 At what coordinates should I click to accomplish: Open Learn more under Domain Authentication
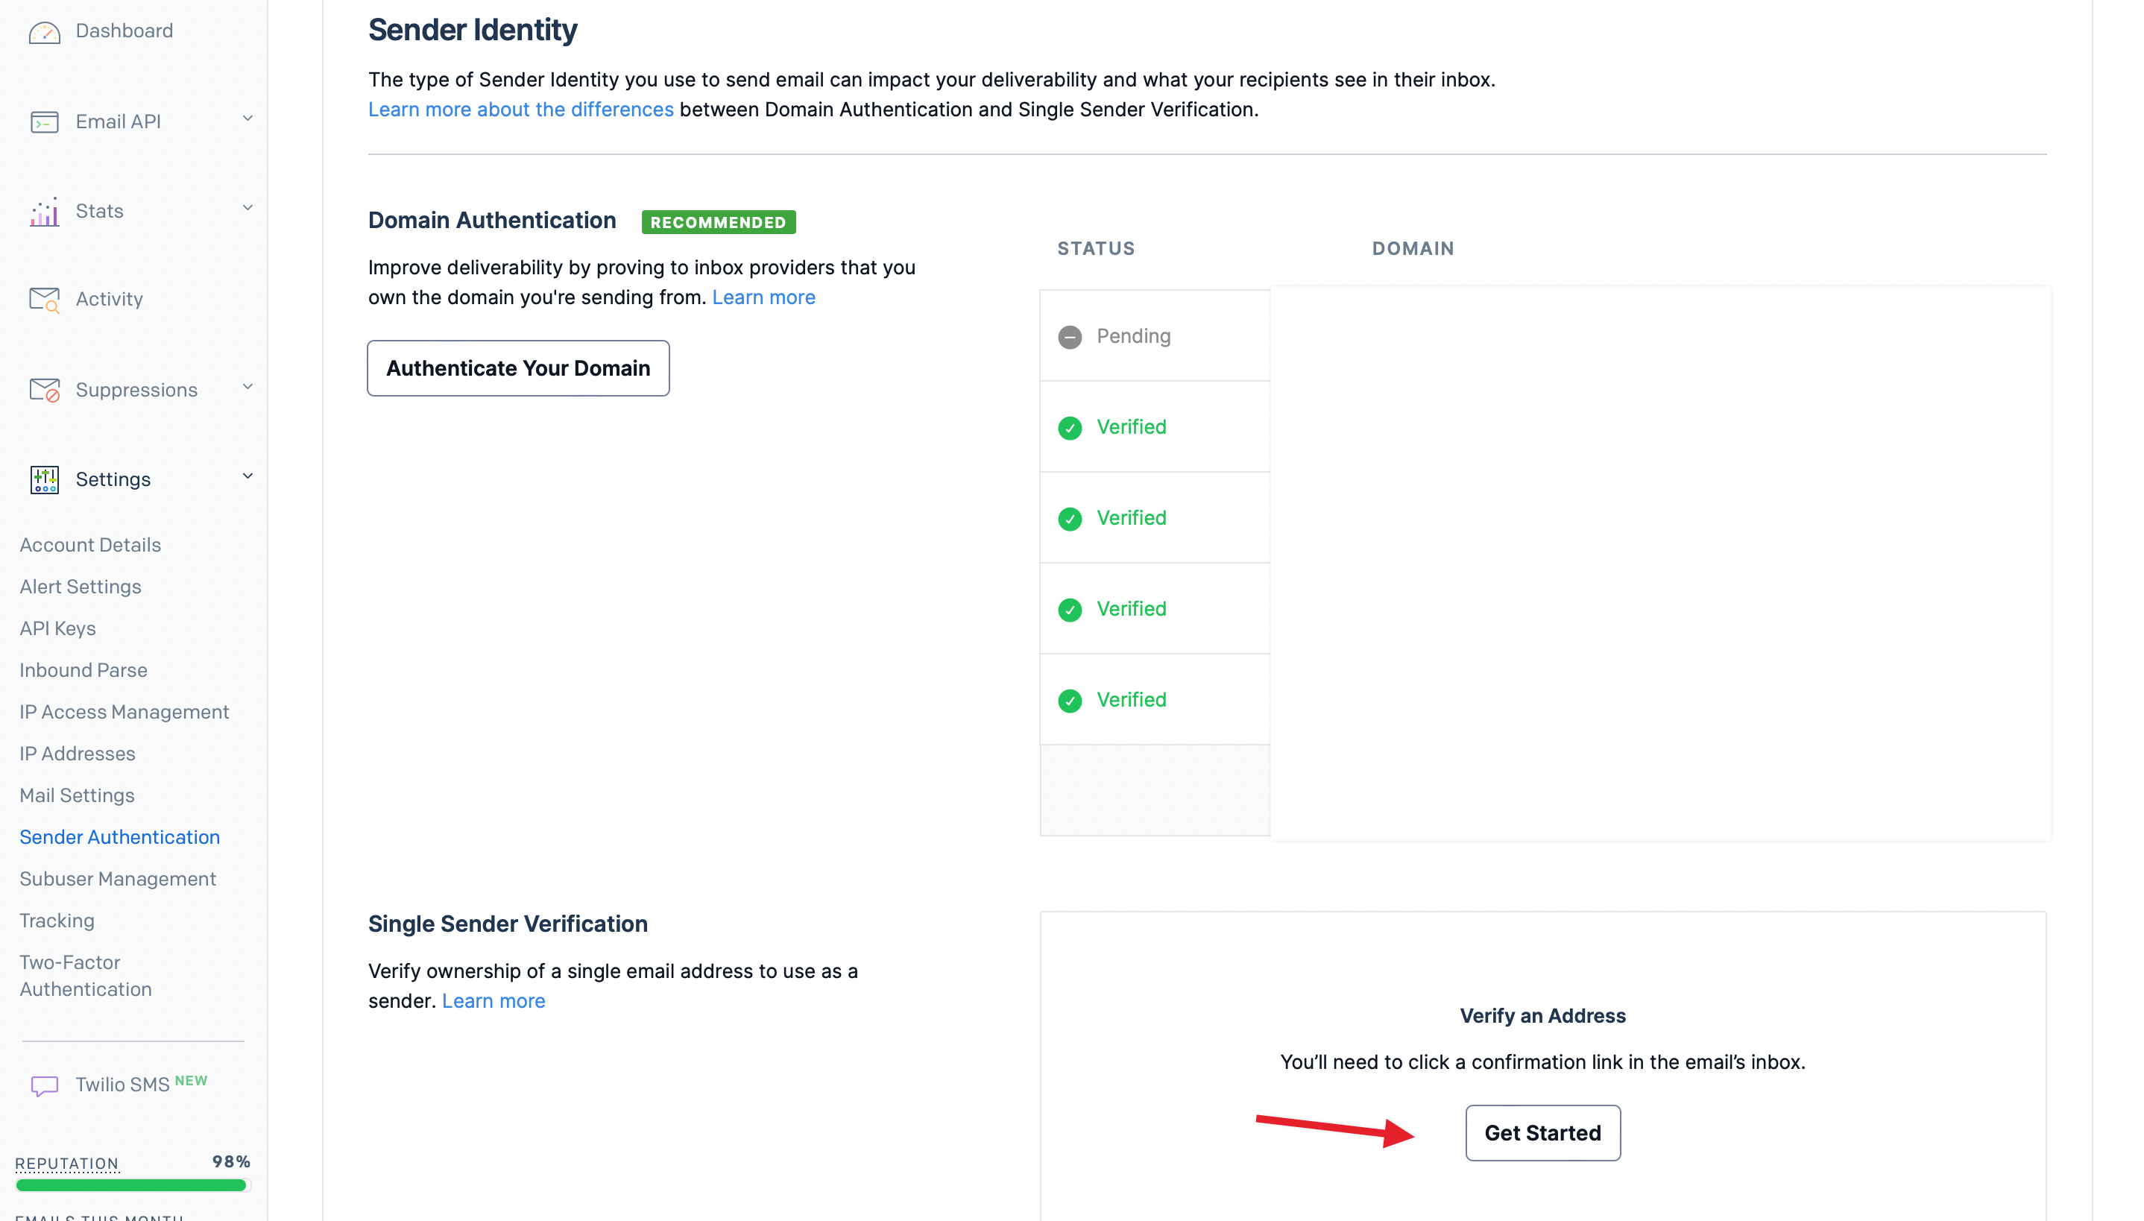pyautogui.click(x=763, y=297)
